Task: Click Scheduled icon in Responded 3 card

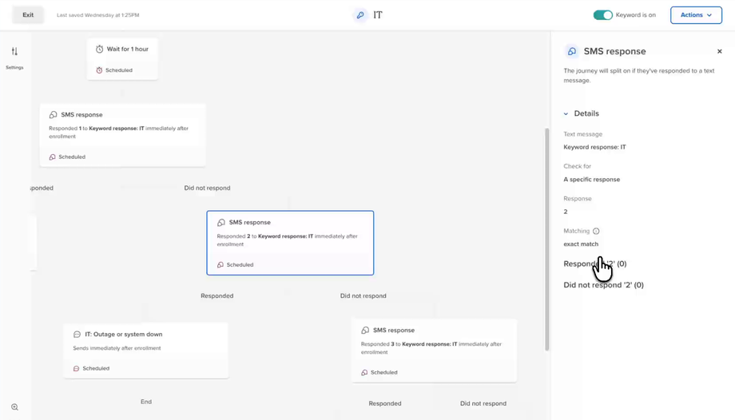Action: tap(364, 373)
